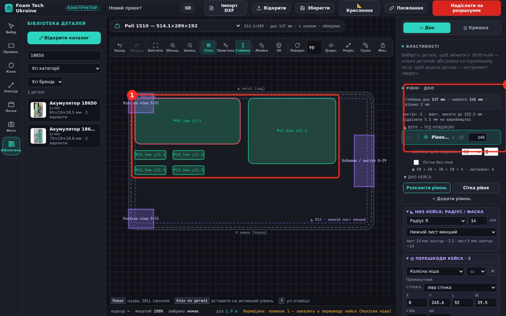506x316 pixels.
Task: Open the Усі категорії dropdown
Action: click(x=64, y=68)
